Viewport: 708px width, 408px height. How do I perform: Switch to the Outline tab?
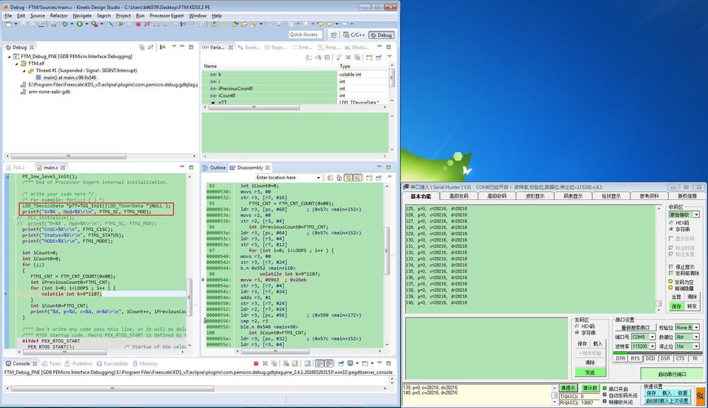tap(214, 168)
